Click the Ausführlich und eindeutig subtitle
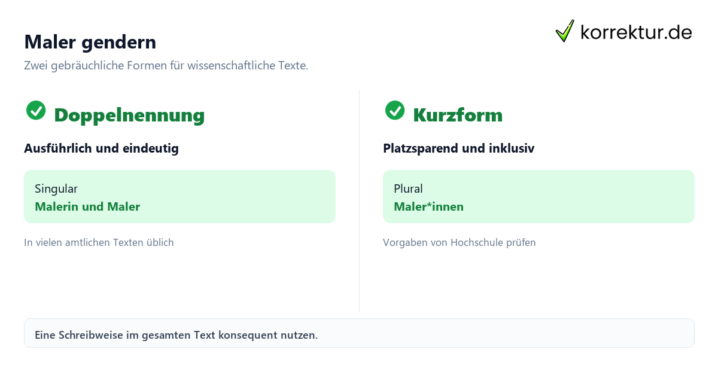Viewport: 718px width, 377px height. pos(101,148)
